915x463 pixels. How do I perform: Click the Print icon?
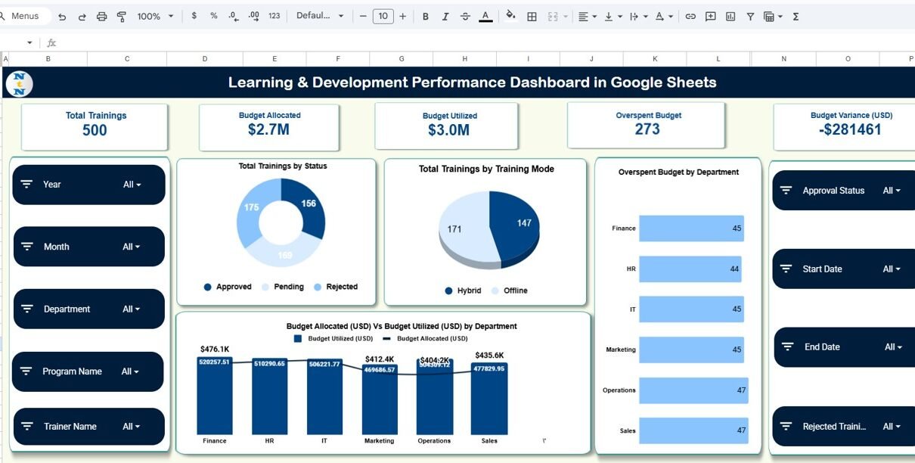coord(102,17)
